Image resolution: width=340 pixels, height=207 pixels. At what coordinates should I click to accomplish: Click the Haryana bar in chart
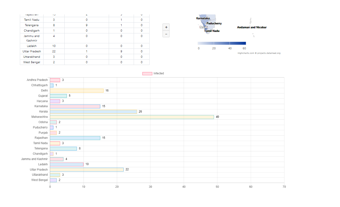coord(55,101)
